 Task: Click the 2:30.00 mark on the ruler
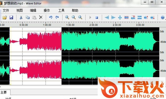[117, 25]
